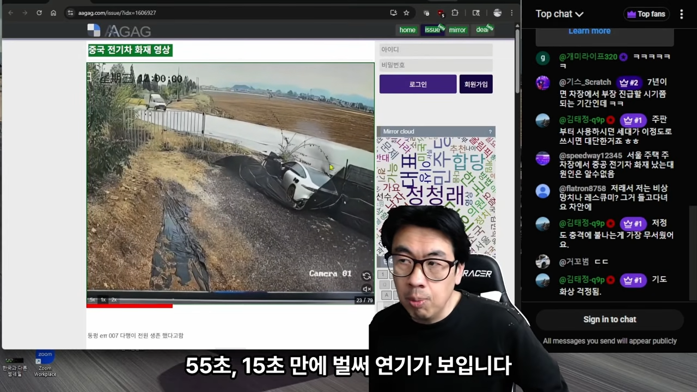Click the browser home icon
697x392 pixels.
pyautogui.click(x=53, y=13)
